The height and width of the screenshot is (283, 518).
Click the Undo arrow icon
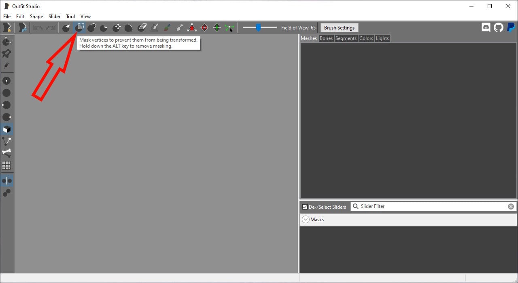[38, 28]
